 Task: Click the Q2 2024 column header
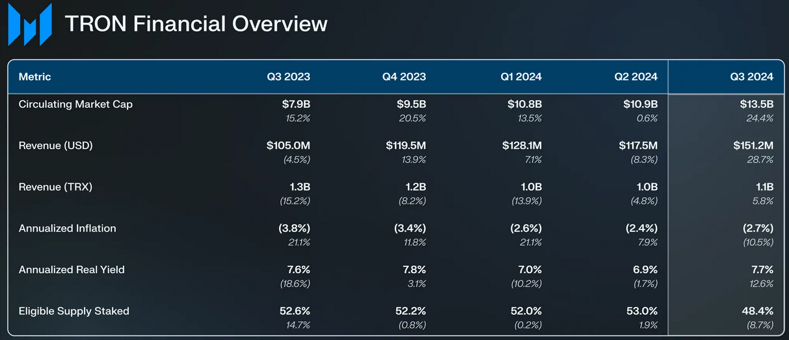click(635, 77)
